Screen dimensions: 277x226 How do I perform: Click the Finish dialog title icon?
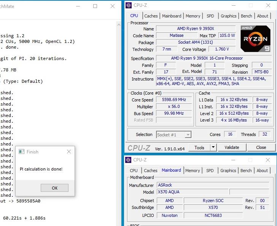tap(22, 152)
